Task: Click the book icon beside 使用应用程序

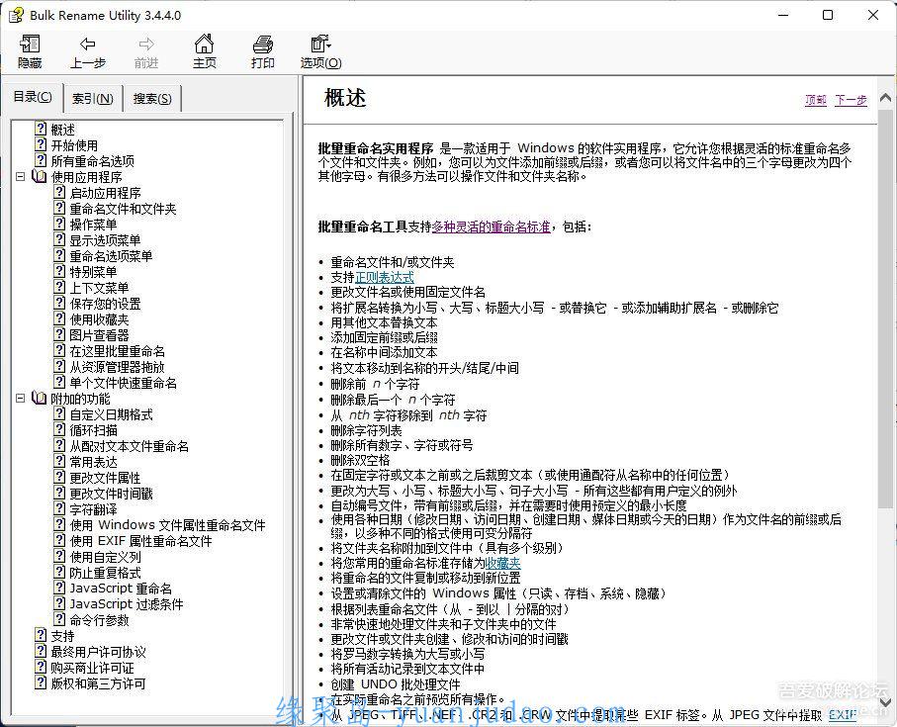Action: click(39, 176)
